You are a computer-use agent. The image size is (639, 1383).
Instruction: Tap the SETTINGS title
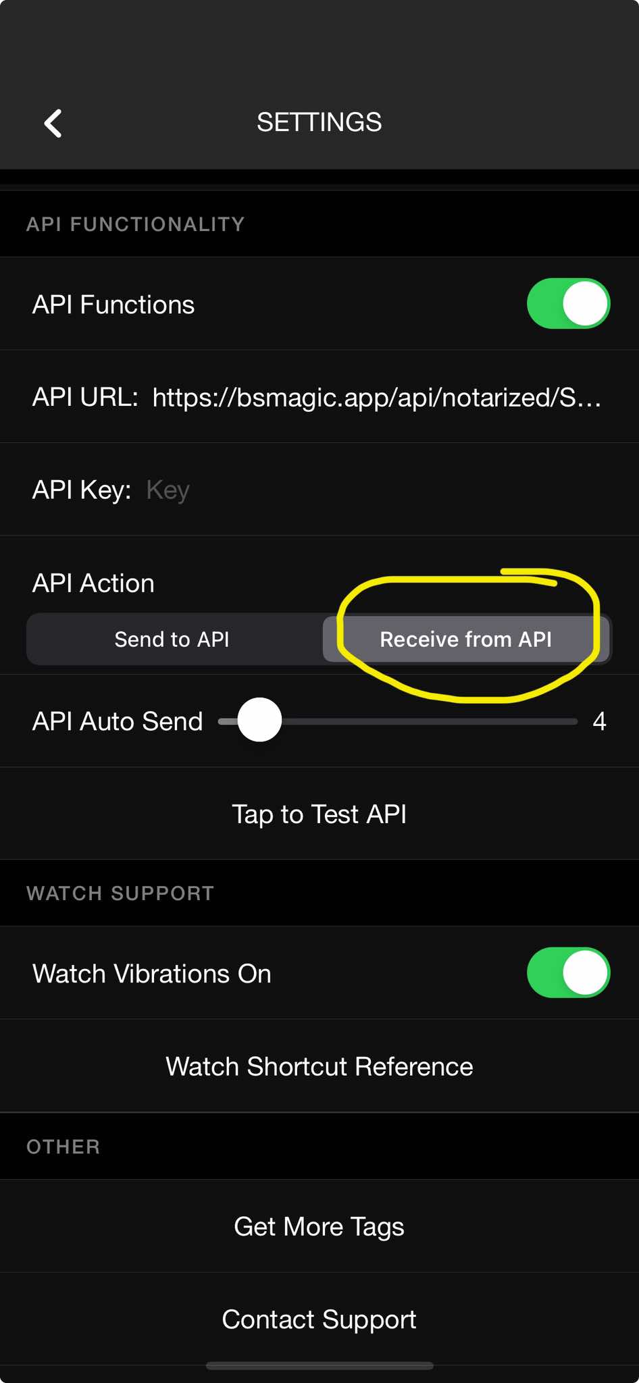(319, 122)
